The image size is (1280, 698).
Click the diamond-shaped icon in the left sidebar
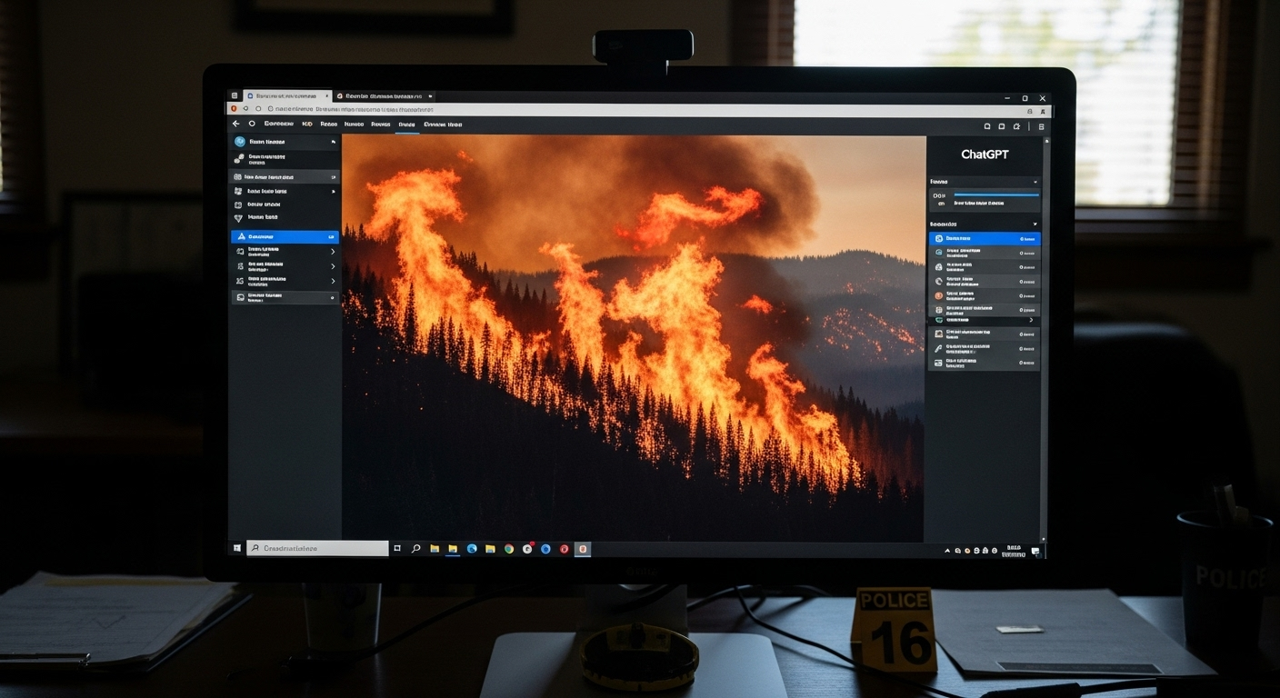tap(239, 218)
